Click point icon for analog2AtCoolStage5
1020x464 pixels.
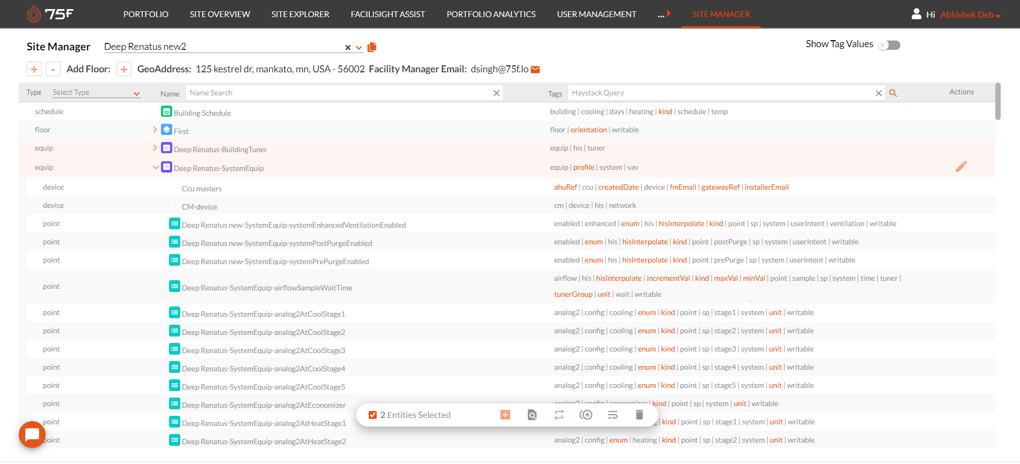point(174,385)
